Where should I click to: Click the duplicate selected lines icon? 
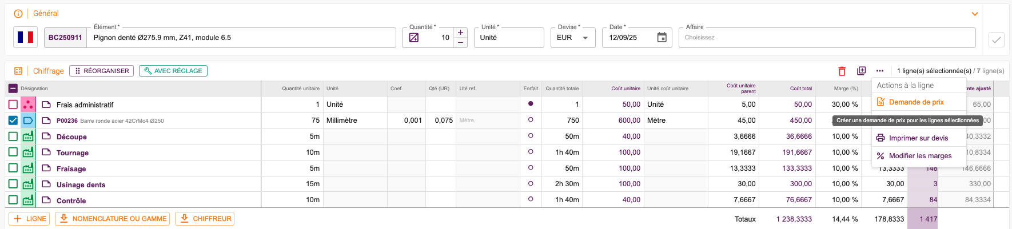(861, 71)
